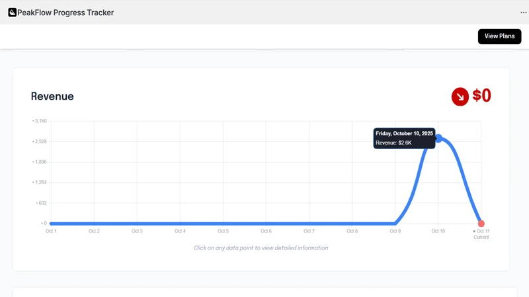The height and width of the screenshot is (297, 529).
Task: Click the Oct 4 axis label
Action: click(x=180, y=231)
